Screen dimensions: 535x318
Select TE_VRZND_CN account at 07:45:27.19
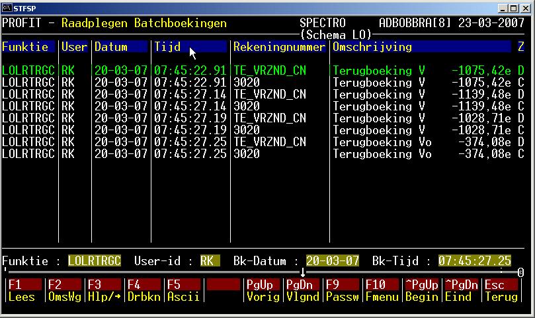click(x=270, y=118)
